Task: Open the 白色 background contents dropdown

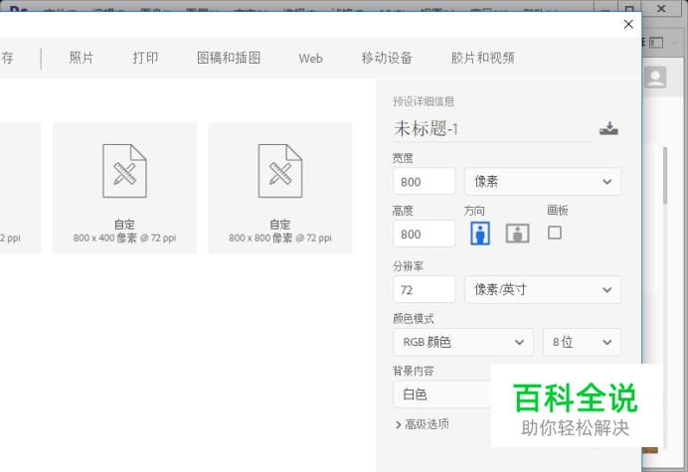Action: (442, 394)
